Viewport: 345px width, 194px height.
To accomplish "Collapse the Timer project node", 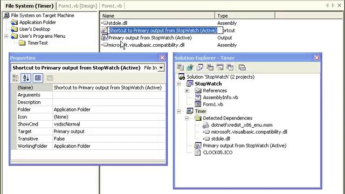I will pos(178,112).
